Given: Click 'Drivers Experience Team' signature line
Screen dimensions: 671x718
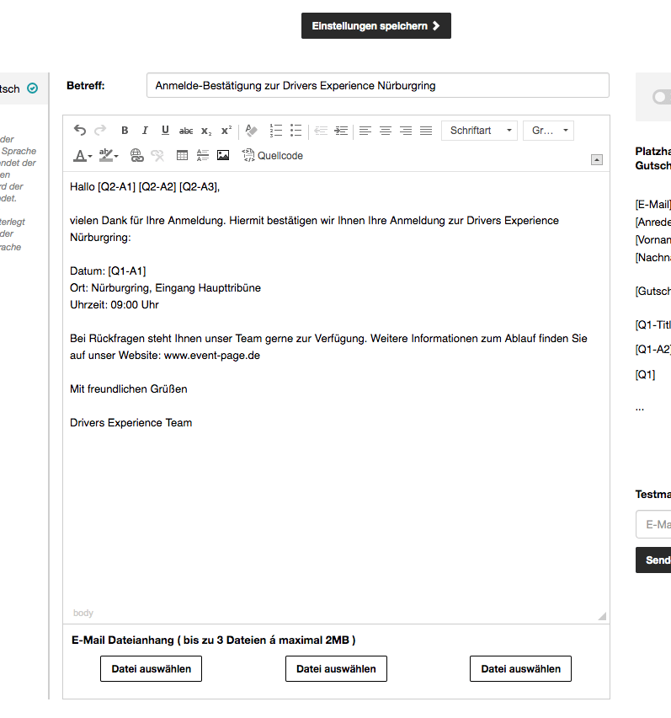Looking at the screenshot, I should [130, 423].
